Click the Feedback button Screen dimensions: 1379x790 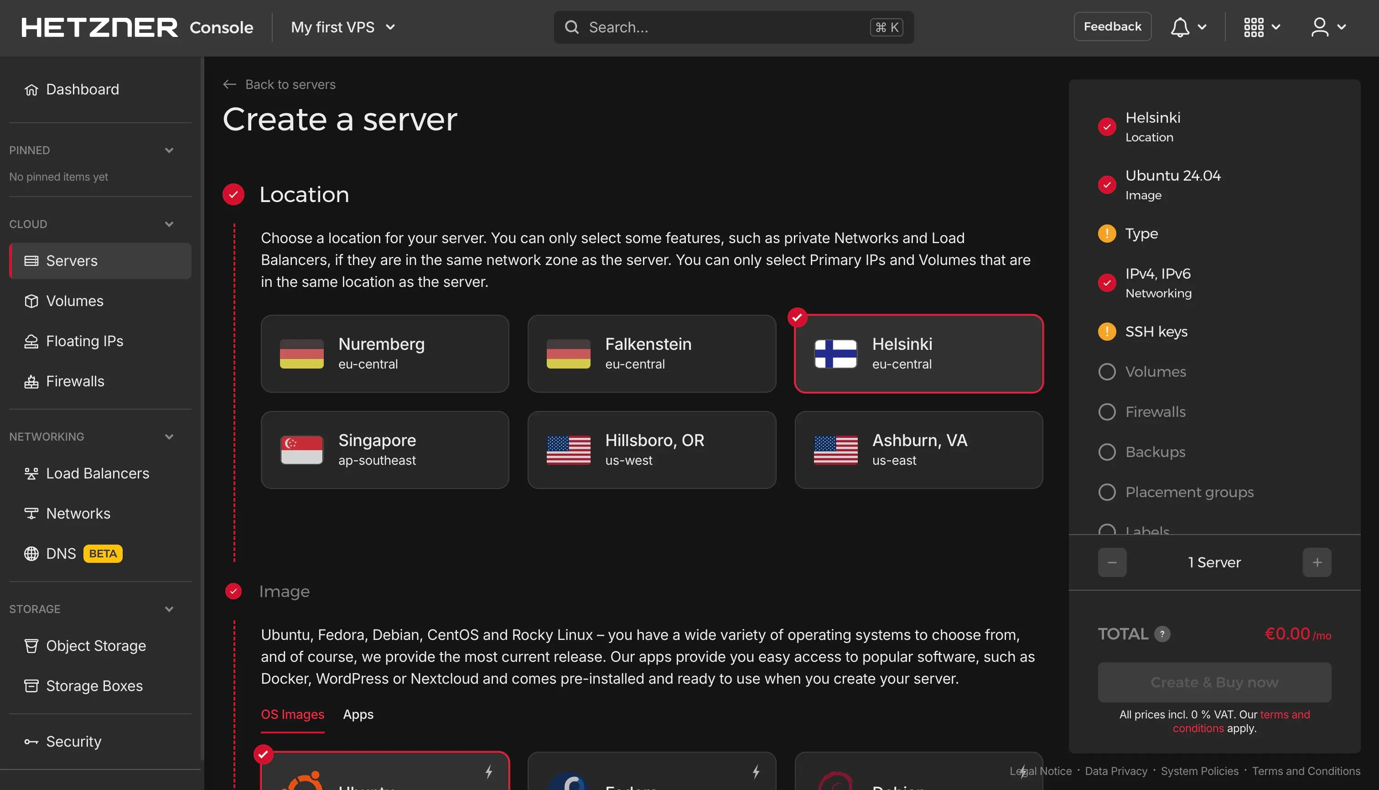(1112, 26)
